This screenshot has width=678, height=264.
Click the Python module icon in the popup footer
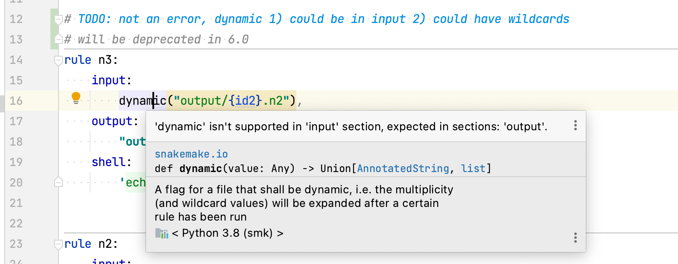pyautogui.click(x=162, y=233)
